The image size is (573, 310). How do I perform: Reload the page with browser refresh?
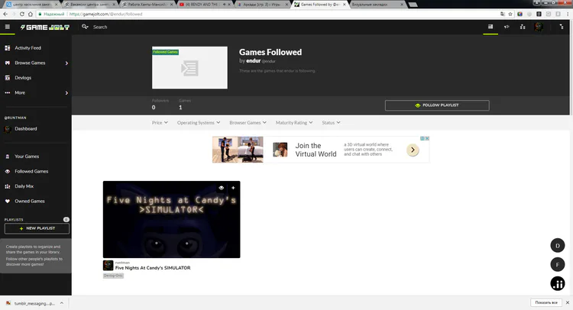coord(22,14)
